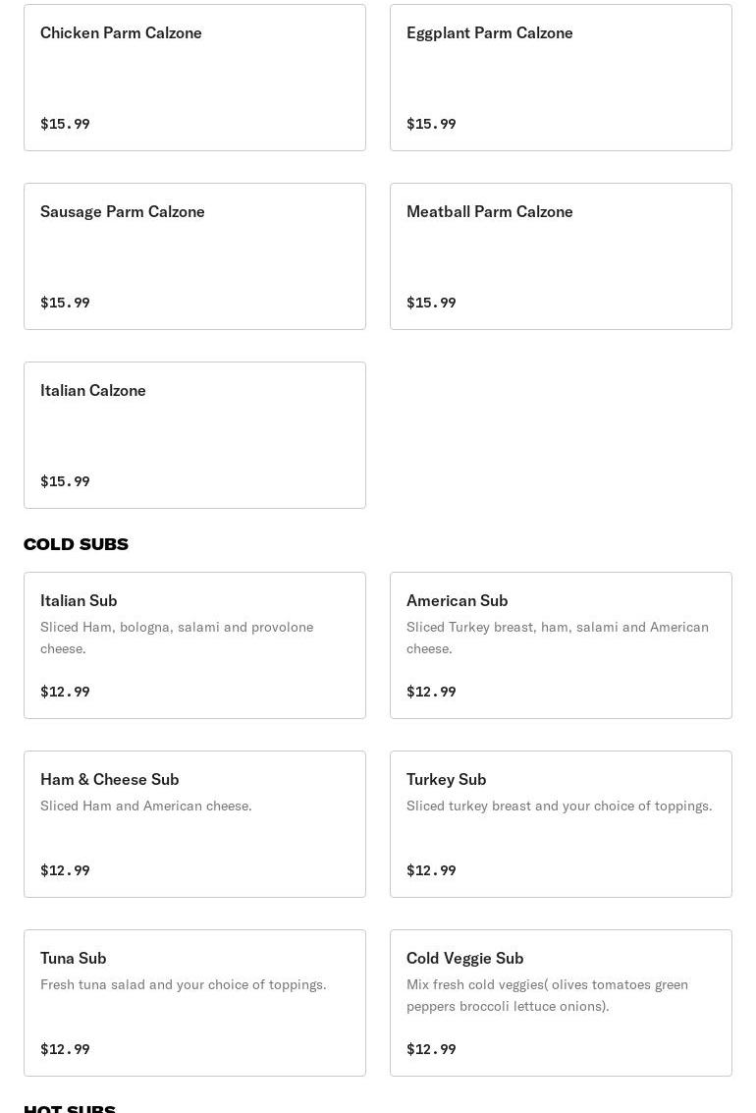Click the Meatball Parm Calzone card

(x=561, y=256)
